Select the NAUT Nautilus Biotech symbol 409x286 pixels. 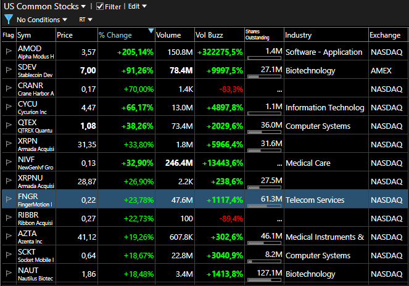[36, 274]
